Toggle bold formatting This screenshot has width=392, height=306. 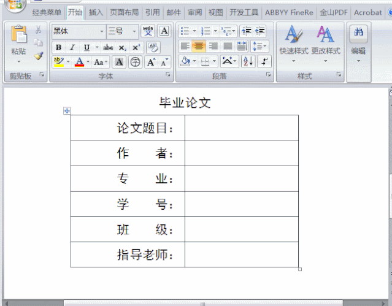(58, 47)
